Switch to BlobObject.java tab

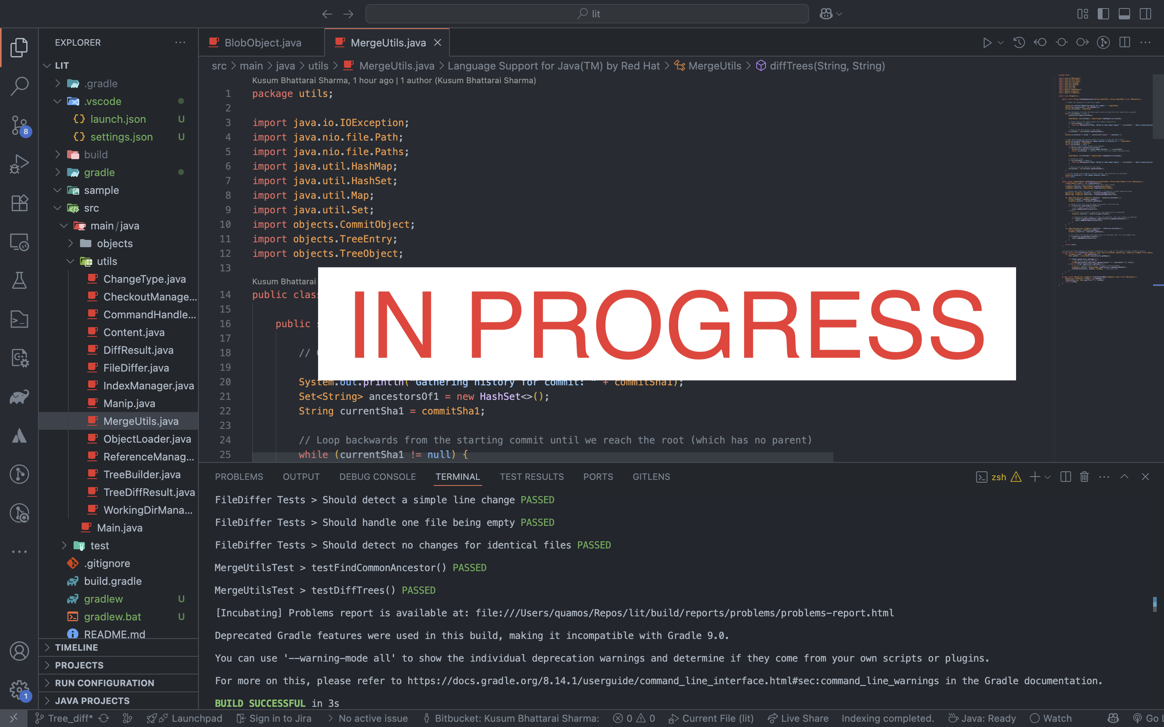coord(262,42)
